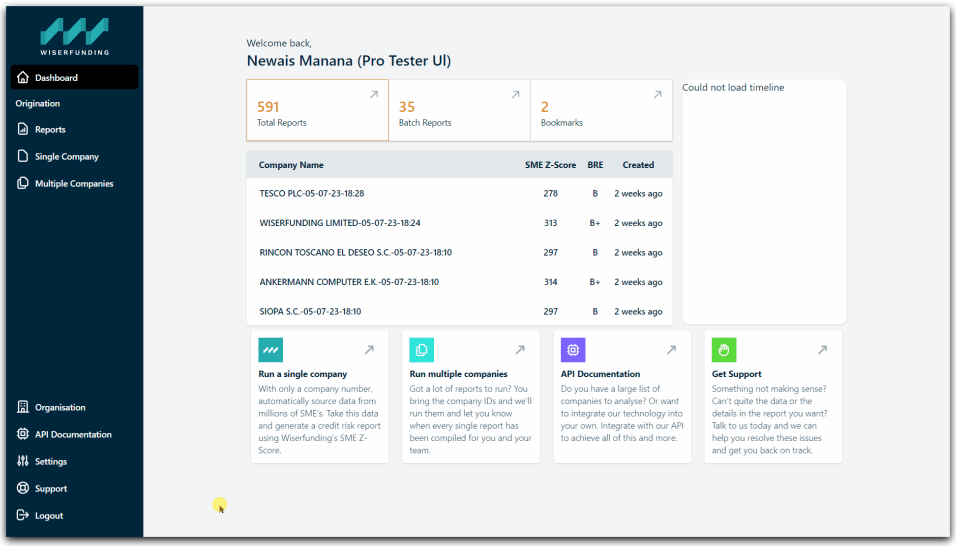Click the teal Run a single company icon
Screen dimensions: 956x546
(x=270, y=350)
